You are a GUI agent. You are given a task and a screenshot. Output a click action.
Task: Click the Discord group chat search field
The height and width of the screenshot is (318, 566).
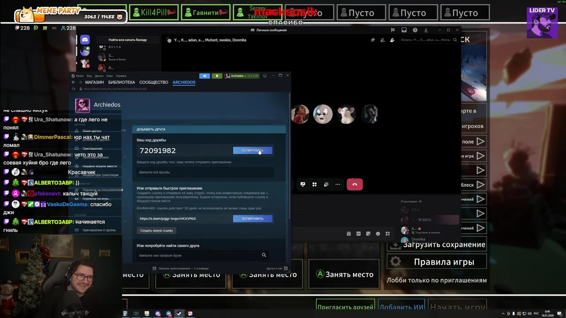click(x=428, y=40)
